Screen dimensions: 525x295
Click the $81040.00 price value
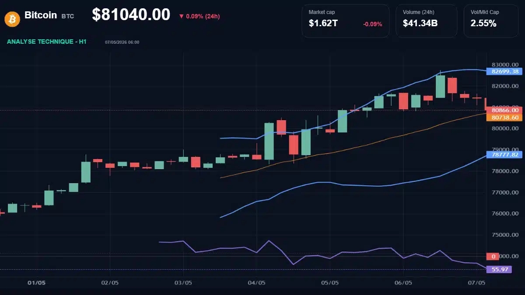131,15
